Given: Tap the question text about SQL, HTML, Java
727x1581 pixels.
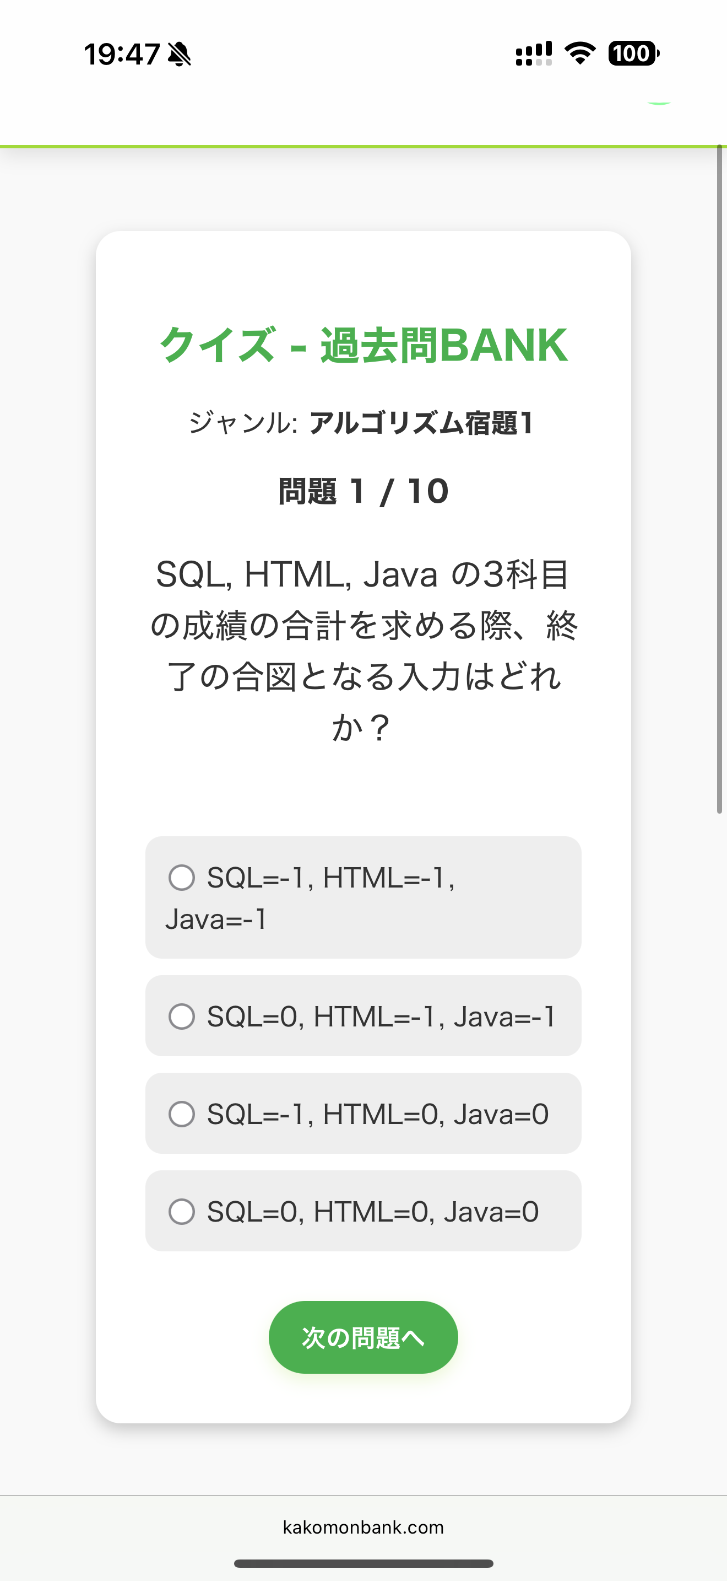Looking at the screenshot, I should (x=363, y=650).
